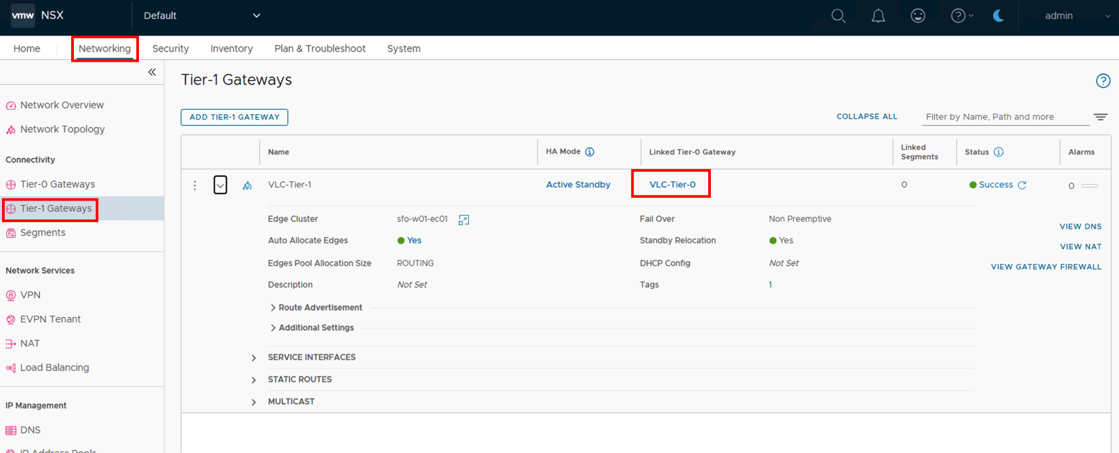Screen dimensions: 1119x453
Task: Click the search magnifier icon in header
Action: (838, 16)
